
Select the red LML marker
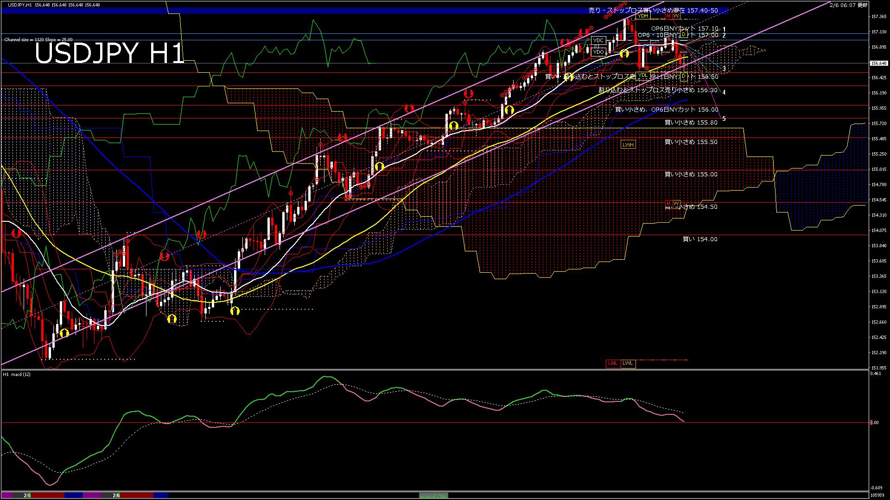(613, 363)
